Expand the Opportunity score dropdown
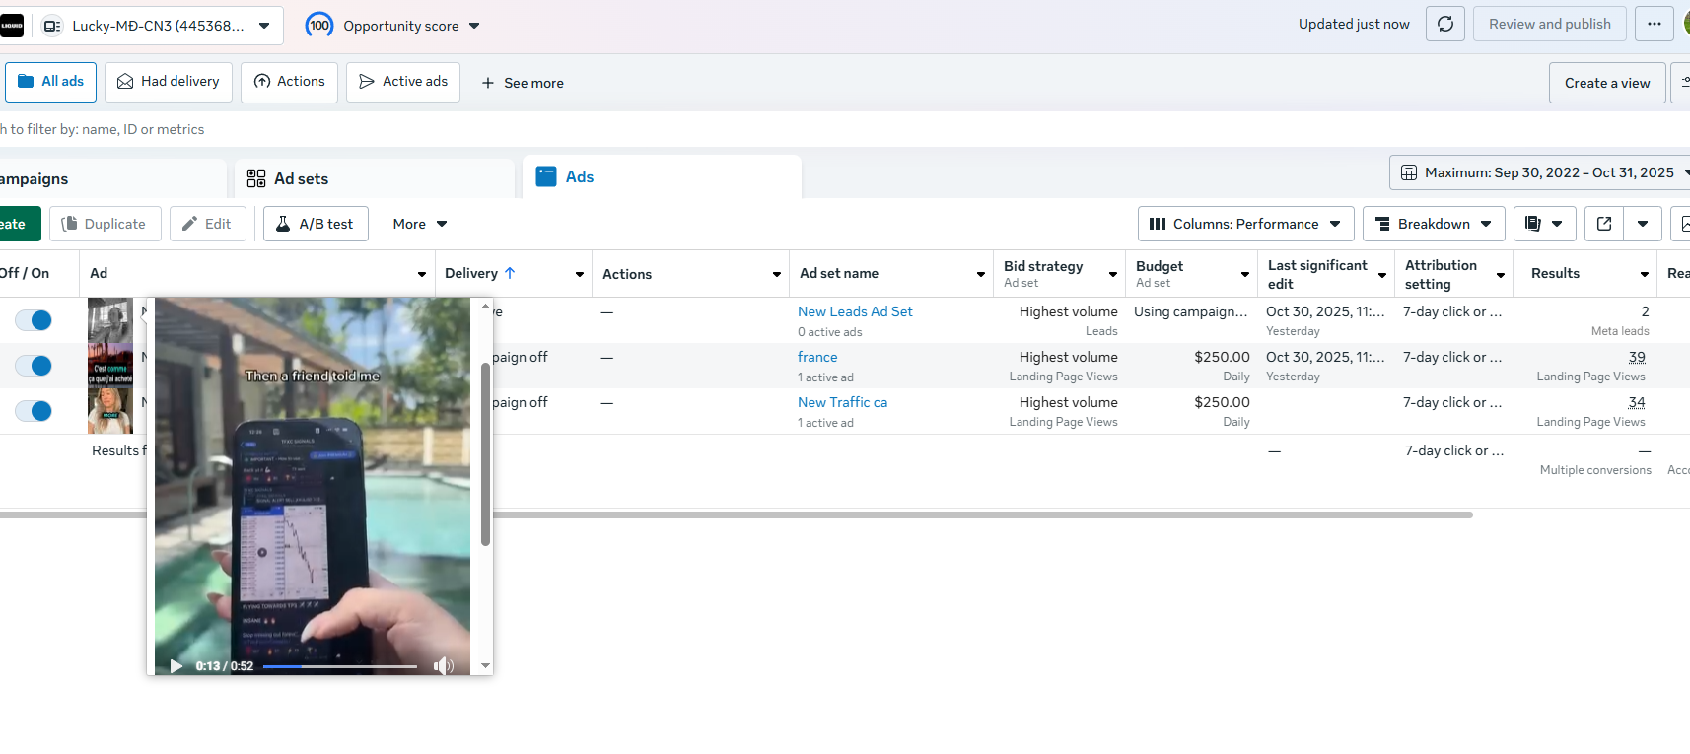1690x754 pixels. (474, 26)
